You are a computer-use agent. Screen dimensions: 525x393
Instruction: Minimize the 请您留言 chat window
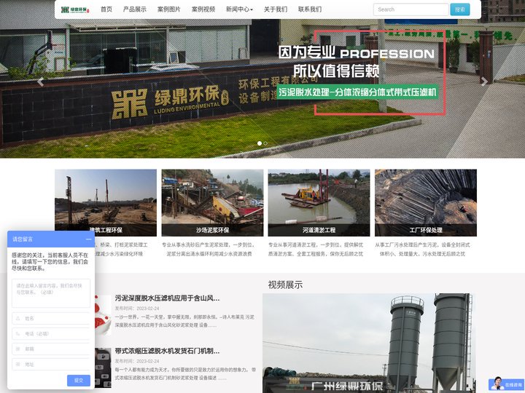tap(88, 239)
